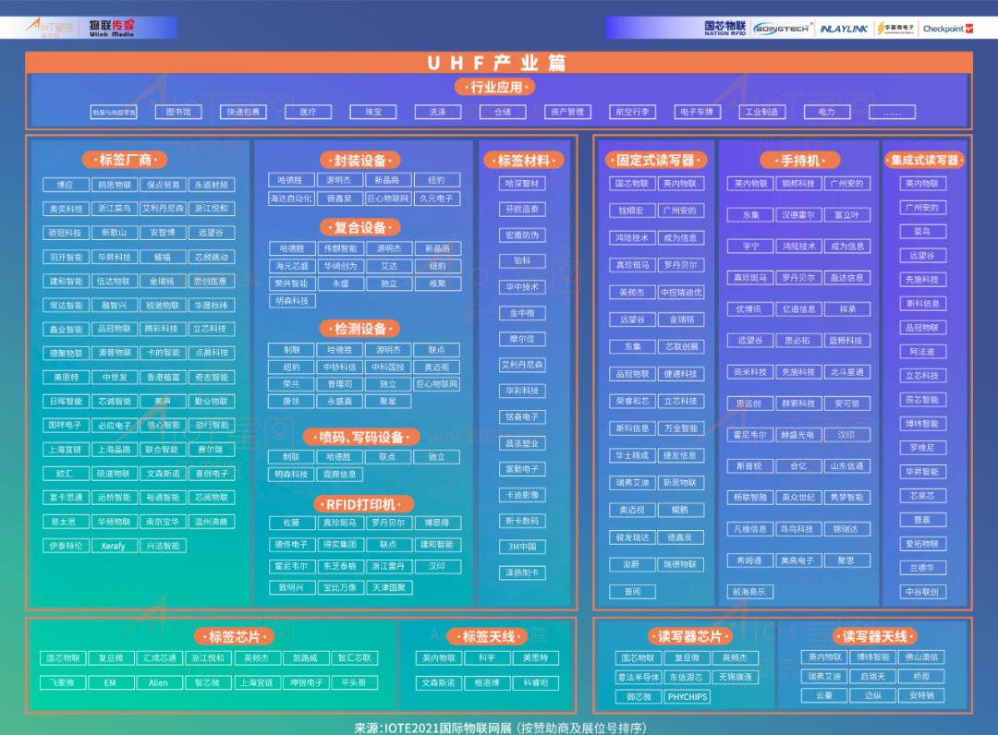Select 电力 in the 行业应用 row
The height and width of the screenshot is (735, 998).
click(828, 112)
